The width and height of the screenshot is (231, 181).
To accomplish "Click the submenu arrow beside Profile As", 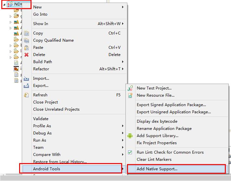I will click(x=123, y=126).
